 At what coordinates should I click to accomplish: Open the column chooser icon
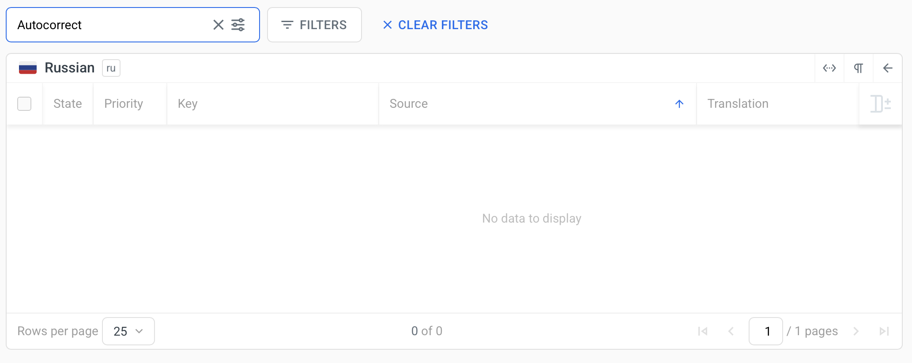click(x=880, y=104)
